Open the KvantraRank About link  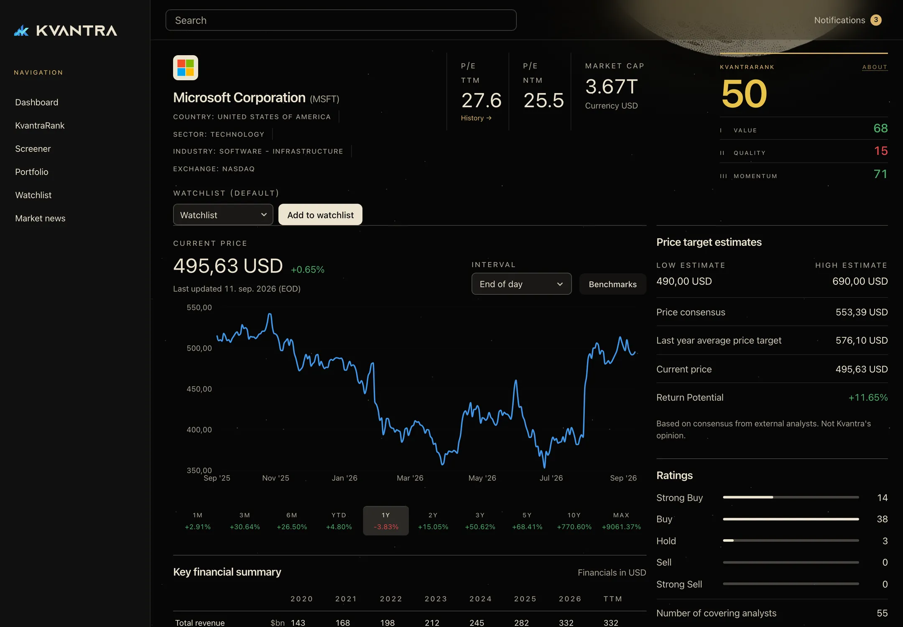(x=875, y=67)
